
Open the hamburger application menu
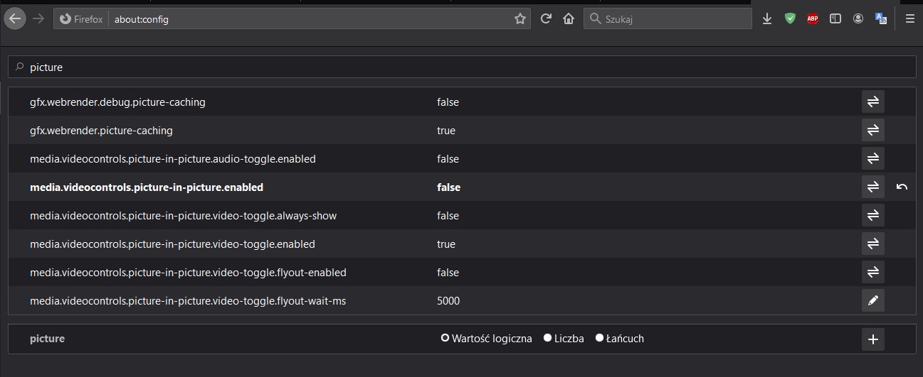909,19
